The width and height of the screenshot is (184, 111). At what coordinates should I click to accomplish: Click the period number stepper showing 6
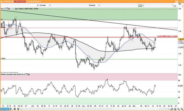point(34,5)
